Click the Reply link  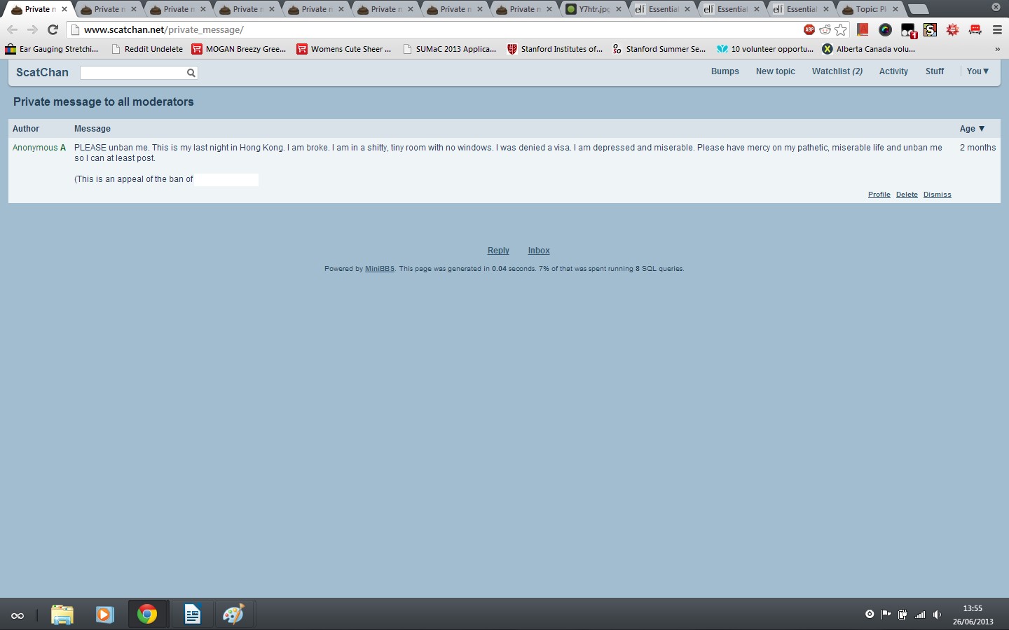(498, 251)
